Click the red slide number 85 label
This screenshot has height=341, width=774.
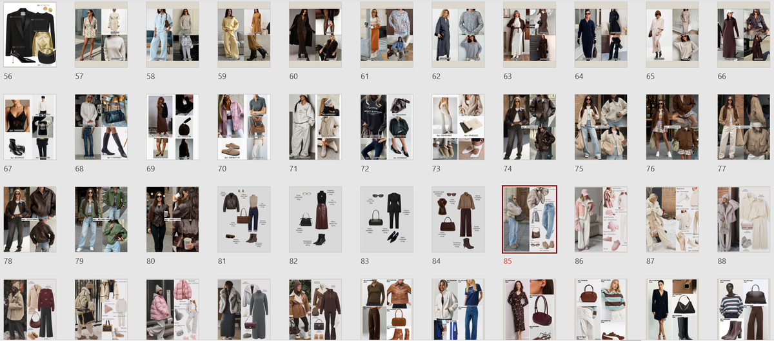508,262
